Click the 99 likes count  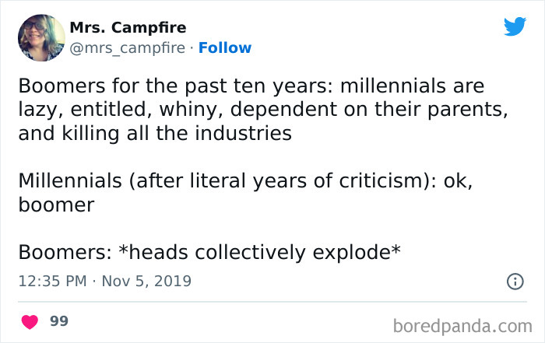58,321
